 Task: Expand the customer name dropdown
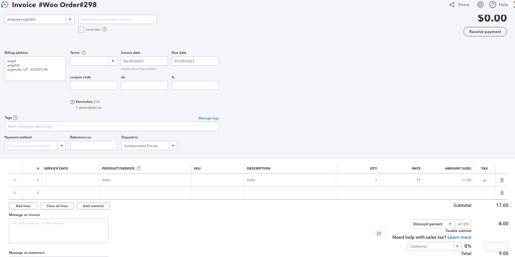coord(70,19)
